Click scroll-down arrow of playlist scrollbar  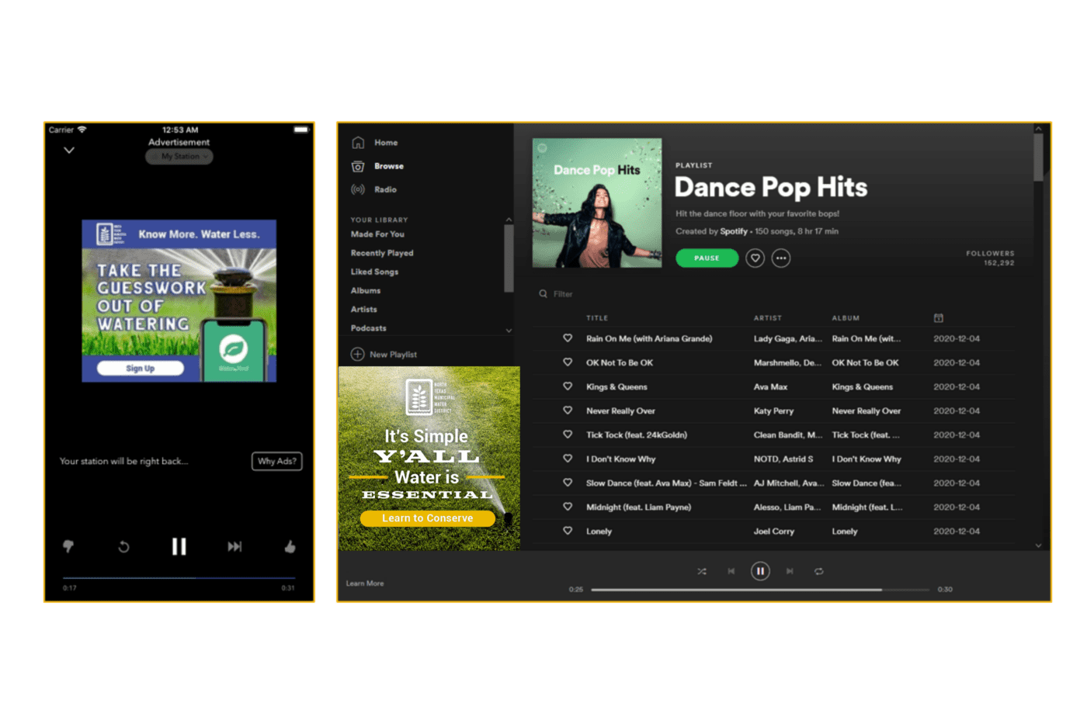(x=1038, y=546)
